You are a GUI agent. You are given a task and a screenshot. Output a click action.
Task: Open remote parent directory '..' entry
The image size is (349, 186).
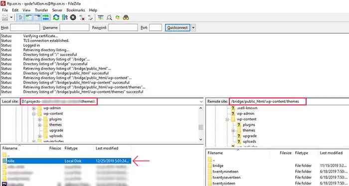[x=212, y=160]
